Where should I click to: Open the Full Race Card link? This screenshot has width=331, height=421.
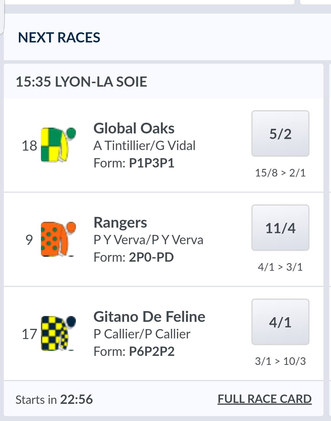[264, 399]
